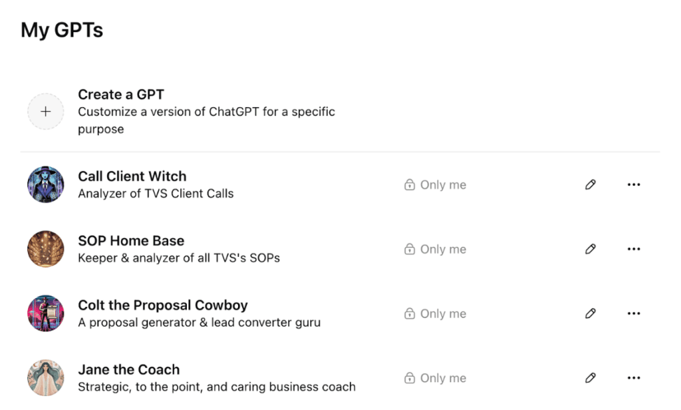The image size is (681, 410).
Task: Click pencil icon for SOP Home Base
Action: click(x=590, y=249)
